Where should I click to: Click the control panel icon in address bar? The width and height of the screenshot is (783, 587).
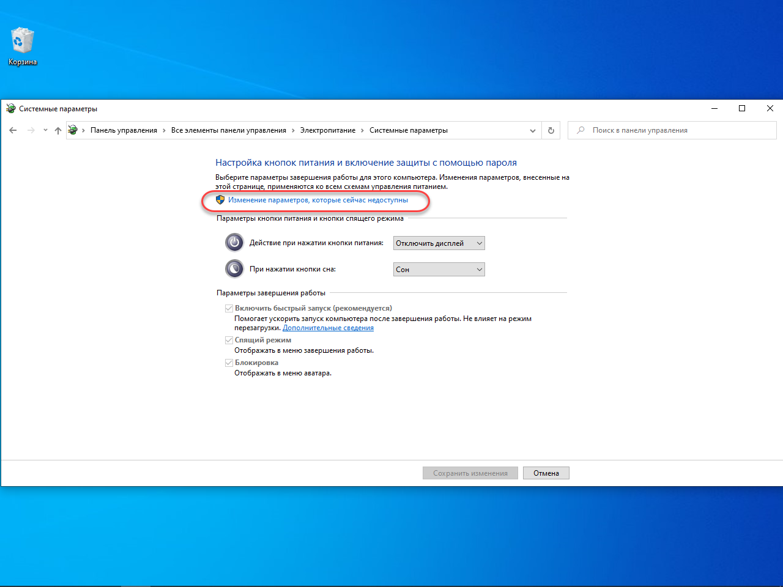point(73,130)
